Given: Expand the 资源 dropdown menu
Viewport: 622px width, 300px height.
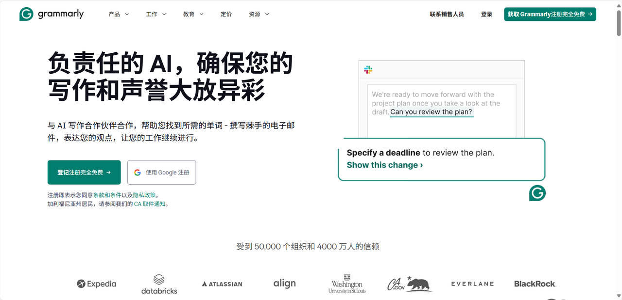Looking at the screenshot, I should 259,14.
